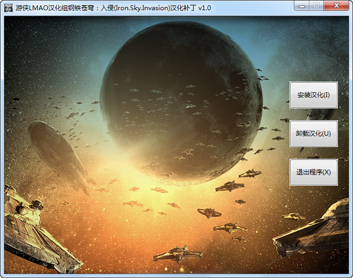Minimize the patch installer window
The image size is (353, 278).
(x=302, y=6)
